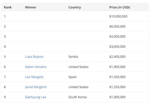Open the Daehyung Lee link
This screenshot has height=107, width=152.
click(35, 97)
